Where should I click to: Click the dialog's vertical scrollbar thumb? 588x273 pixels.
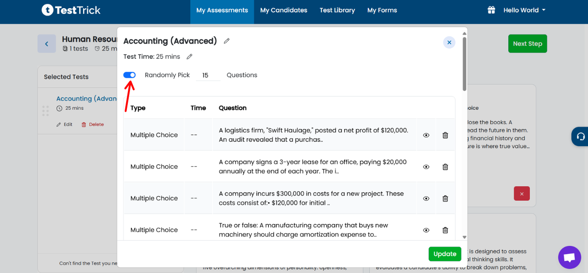coord(464,64)
